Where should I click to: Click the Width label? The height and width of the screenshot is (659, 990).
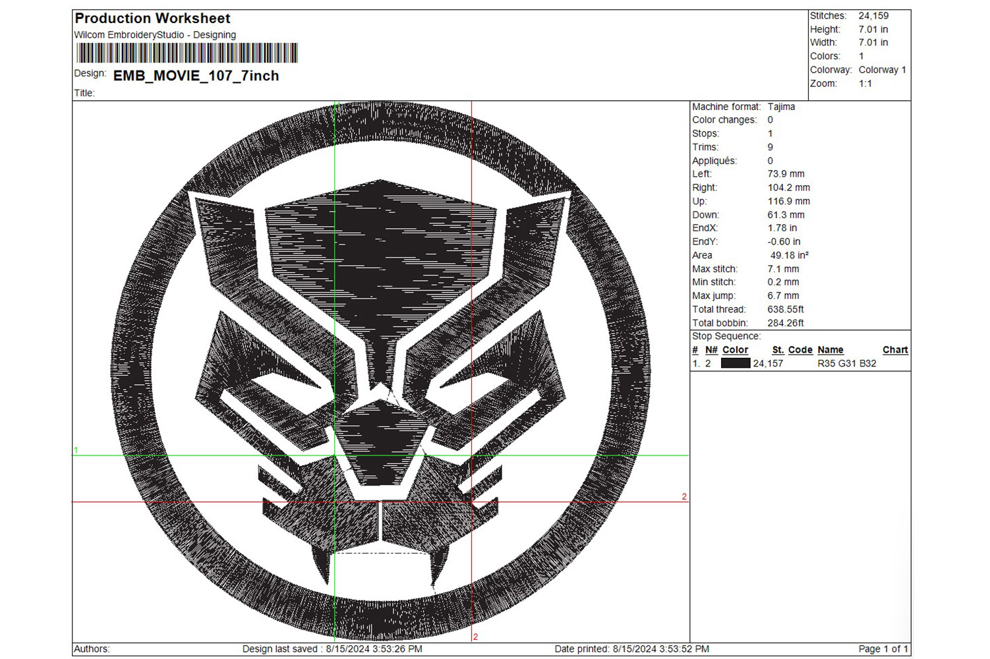823,43
